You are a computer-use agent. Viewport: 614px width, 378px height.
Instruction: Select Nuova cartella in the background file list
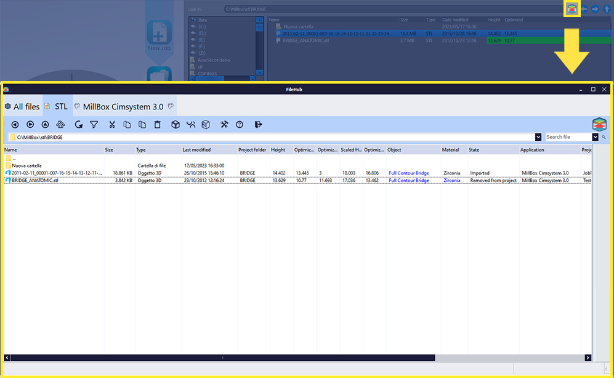click(299, 26)
